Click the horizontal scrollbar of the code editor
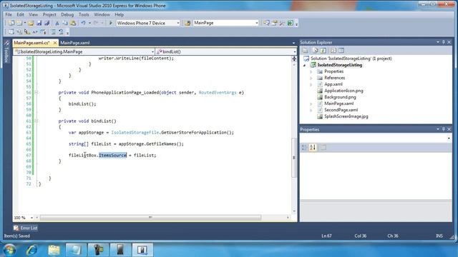The image size is (458, 257). 150,217
